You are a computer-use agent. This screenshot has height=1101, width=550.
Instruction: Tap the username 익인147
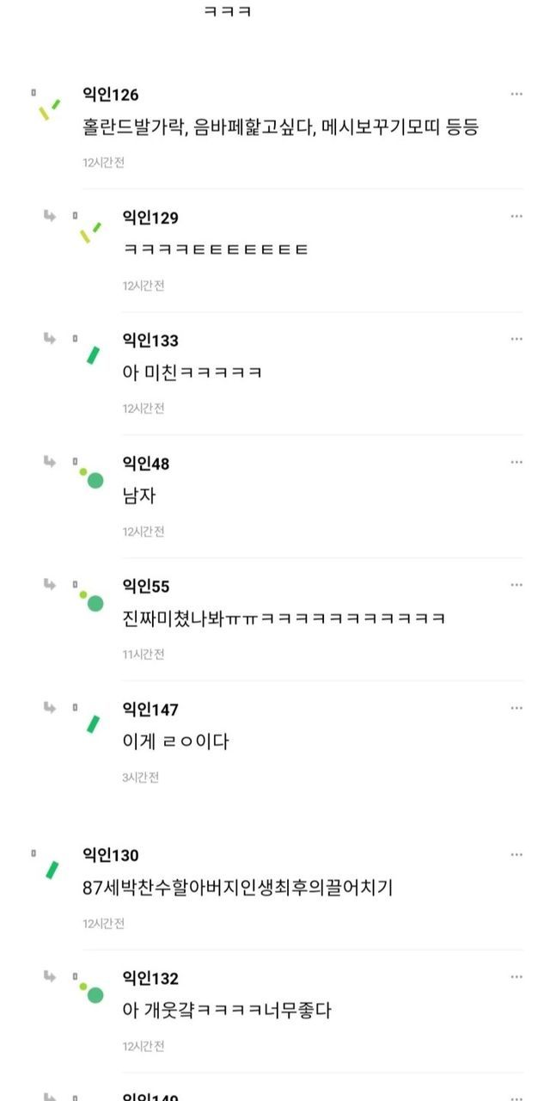150,710
